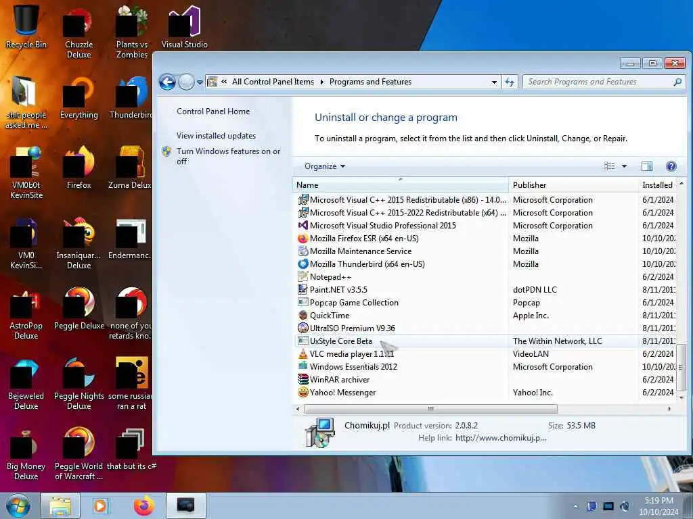The width and height of the screenshot is (693, 519).
Task: Click the help question mark icon
Action: click(x=671, y=166)
